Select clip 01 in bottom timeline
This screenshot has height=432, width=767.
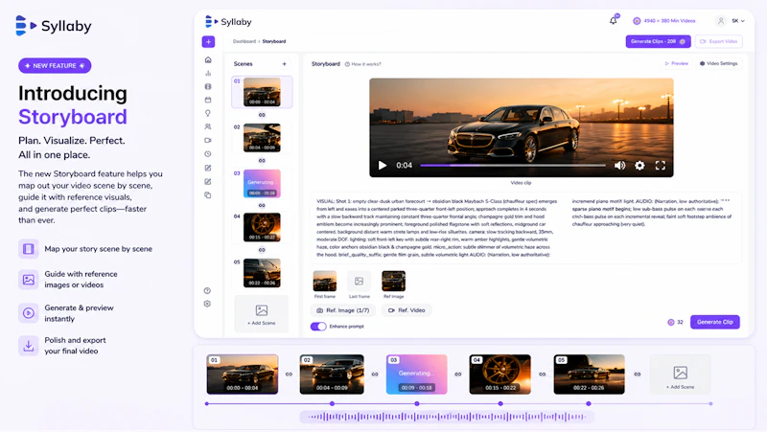pyautogui.click(x=243, y=375)
